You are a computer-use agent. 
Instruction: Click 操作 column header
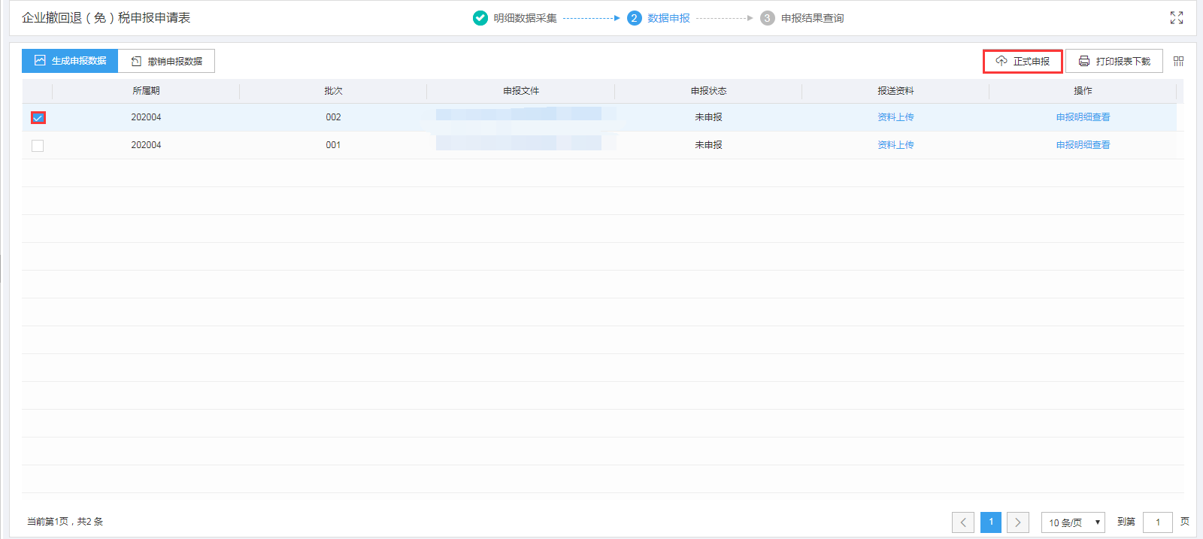(x=1083, y=91)
